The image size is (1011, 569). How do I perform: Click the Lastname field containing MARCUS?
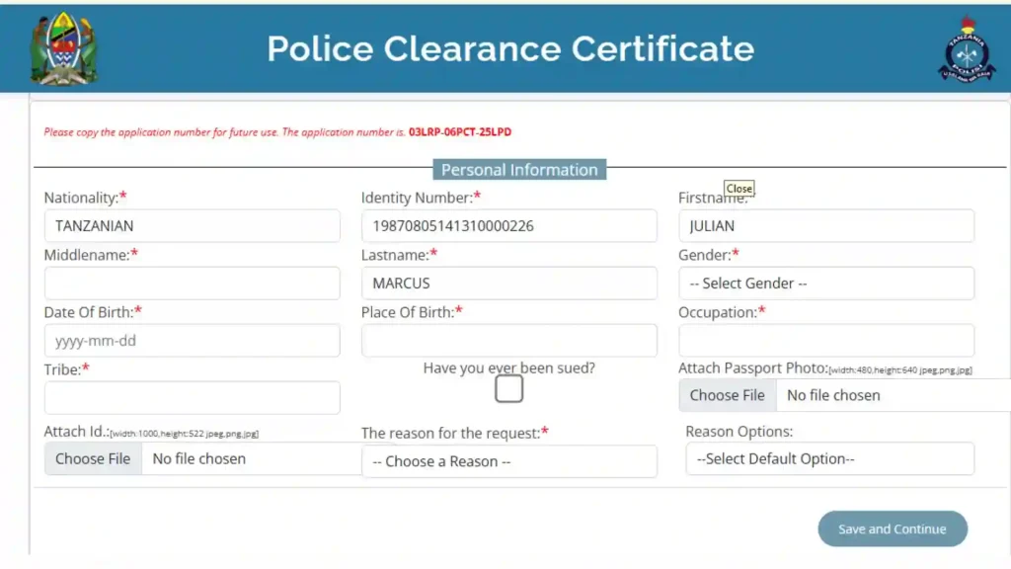pyautogui.click(x=508, y=284)
